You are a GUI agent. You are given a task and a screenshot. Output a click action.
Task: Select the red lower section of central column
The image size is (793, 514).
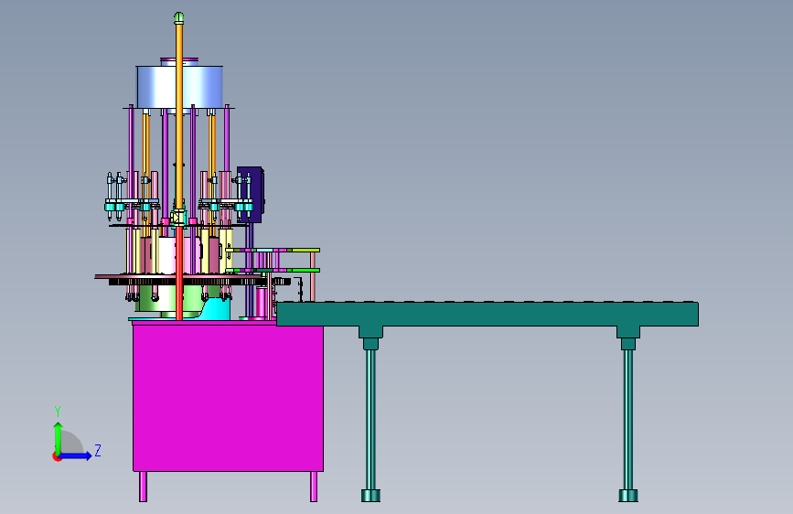point(179,273)
